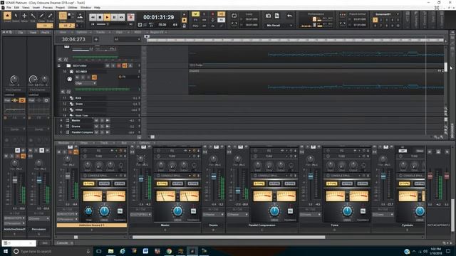
Task: Select the Move tool
Action: tap(24, 16)
